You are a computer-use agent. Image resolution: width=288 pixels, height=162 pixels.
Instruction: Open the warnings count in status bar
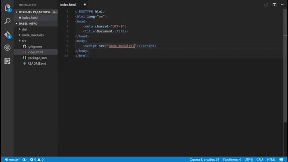[x=40, y=159]
